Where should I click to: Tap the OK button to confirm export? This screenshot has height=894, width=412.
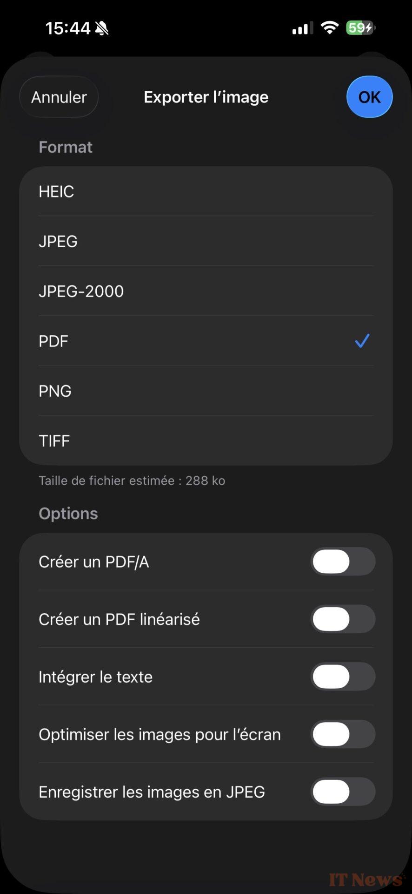(x=369, y=97)
